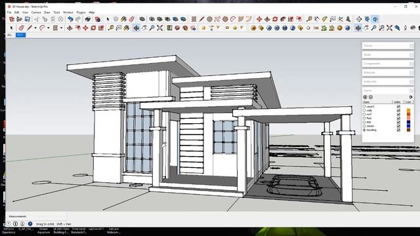
Task: Set walls as the active layer
Action: pyautogui.click(x=364, y=110)
